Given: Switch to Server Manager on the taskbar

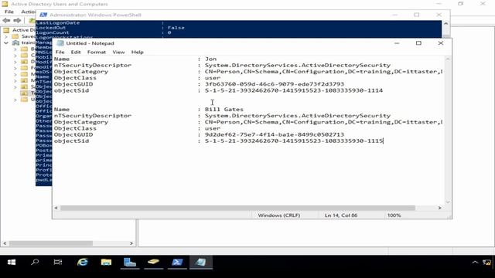Looking at the screenshot, I should [x=130, y=263].
